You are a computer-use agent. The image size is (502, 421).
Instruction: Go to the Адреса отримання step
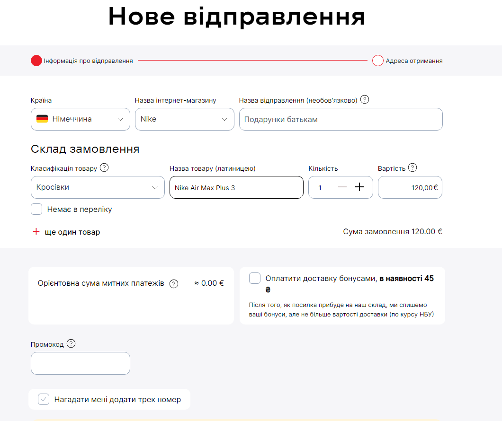(407, 61)
